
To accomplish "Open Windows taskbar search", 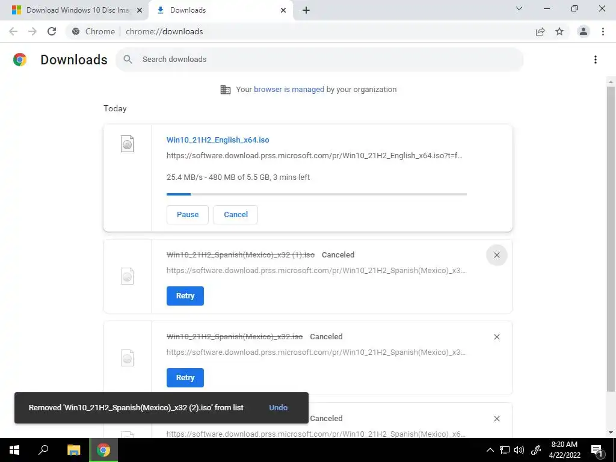I will [43, 450].
